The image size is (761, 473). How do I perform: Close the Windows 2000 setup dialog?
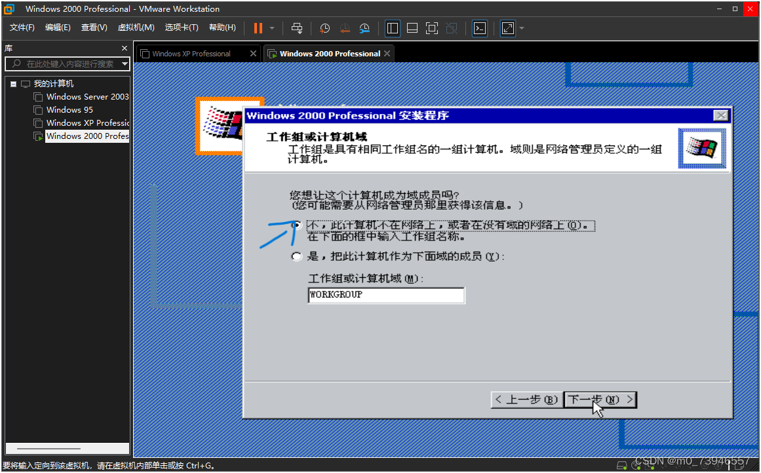[x=721, y=115]
